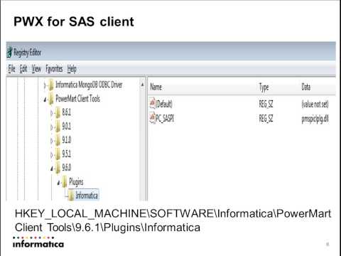Select the 9.5.1 version key
This screenshot has width=341, height=256.
(x=67, y=154)
